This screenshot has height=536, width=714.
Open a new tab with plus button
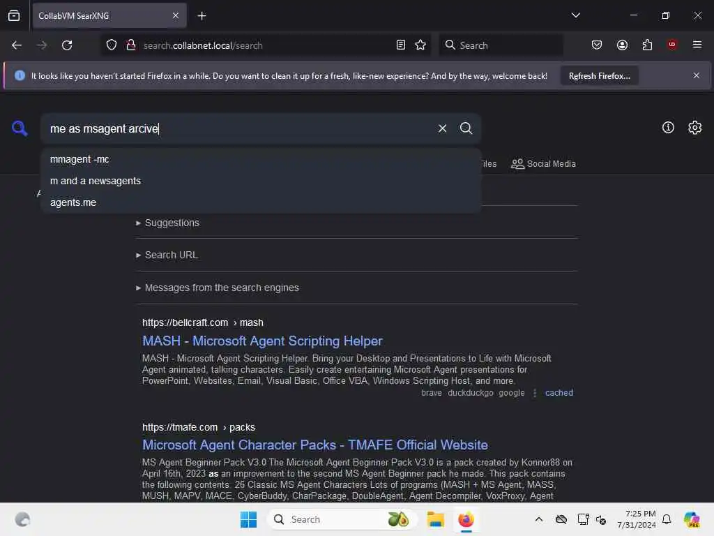(202, 16)
